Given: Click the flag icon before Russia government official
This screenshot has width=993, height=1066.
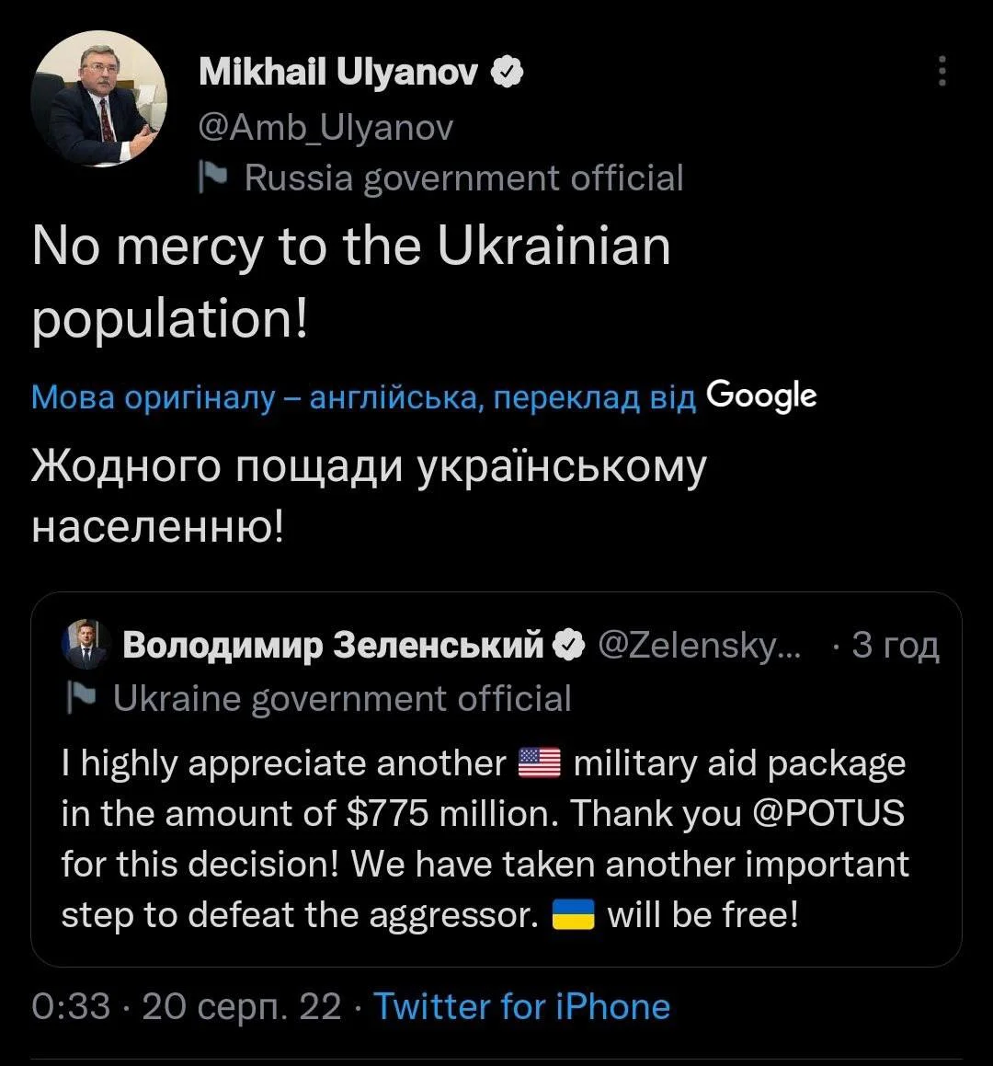Looking at the screenshot, I should click(x=213, y=177).
